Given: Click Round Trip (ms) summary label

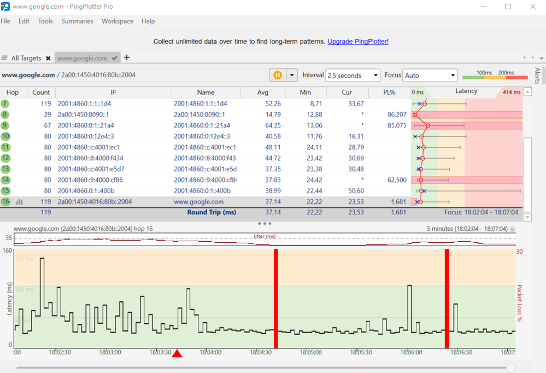Looking at the screenshot, I should point(212,212).
